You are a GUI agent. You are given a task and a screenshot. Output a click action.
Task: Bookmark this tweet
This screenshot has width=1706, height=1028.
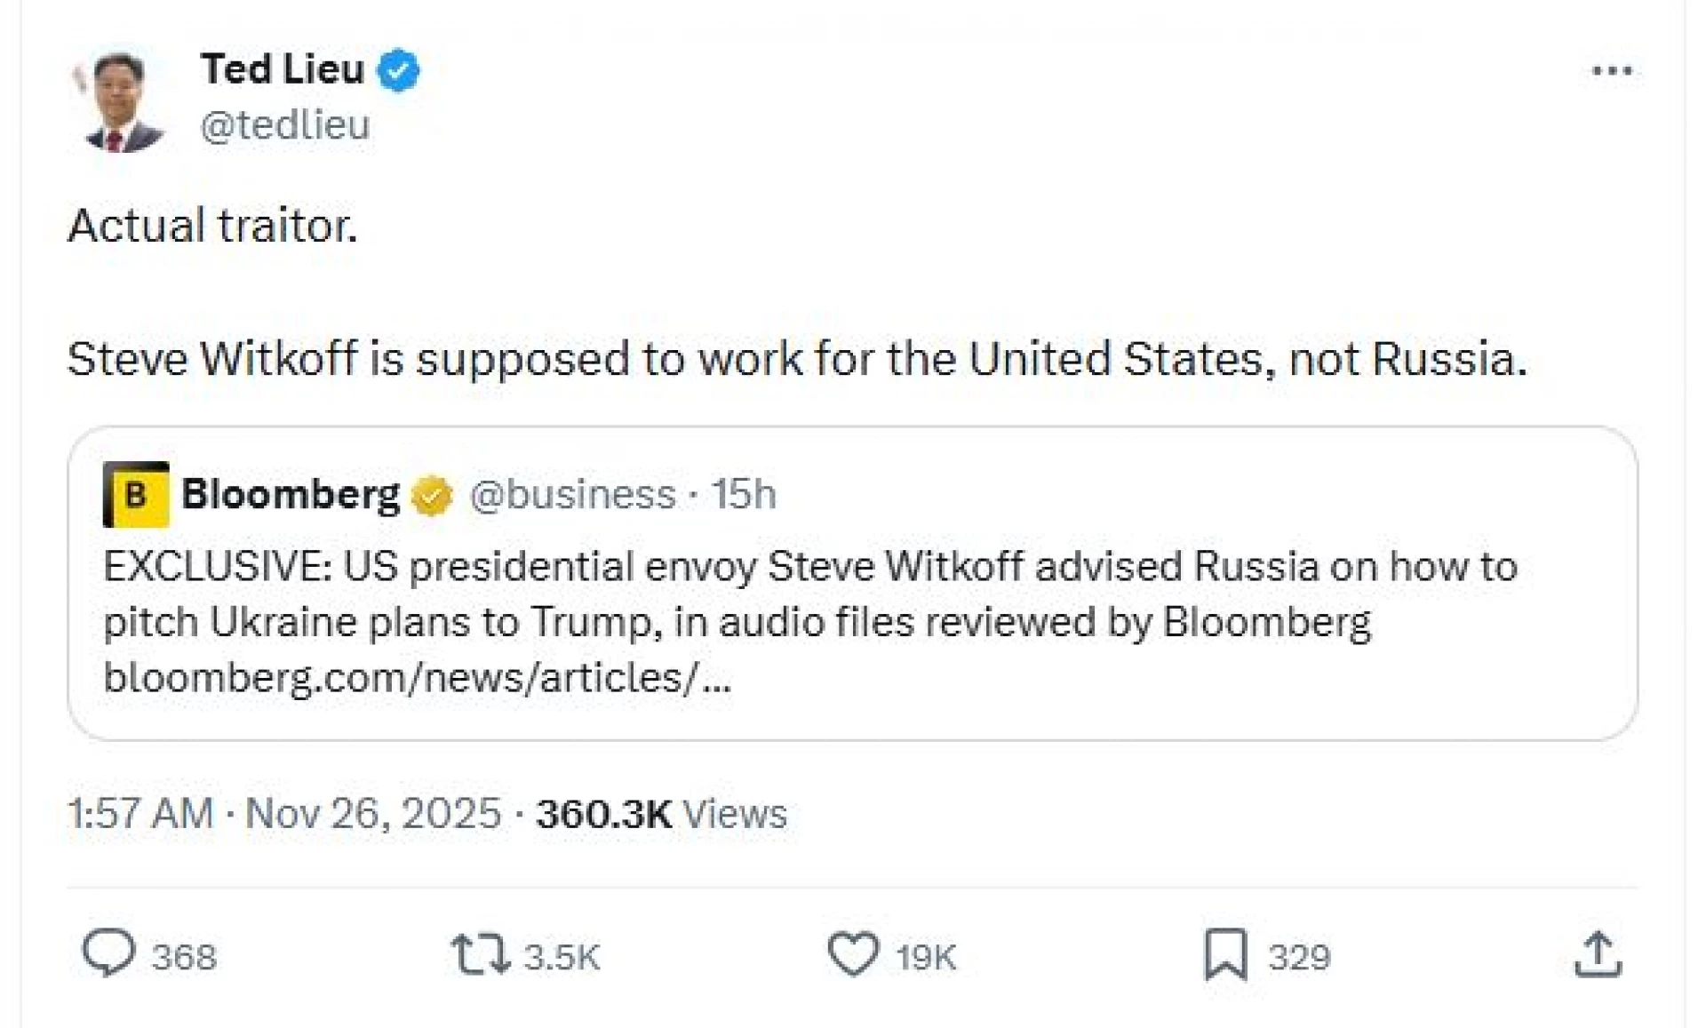pyautogui.click(x=1226, y=954)
